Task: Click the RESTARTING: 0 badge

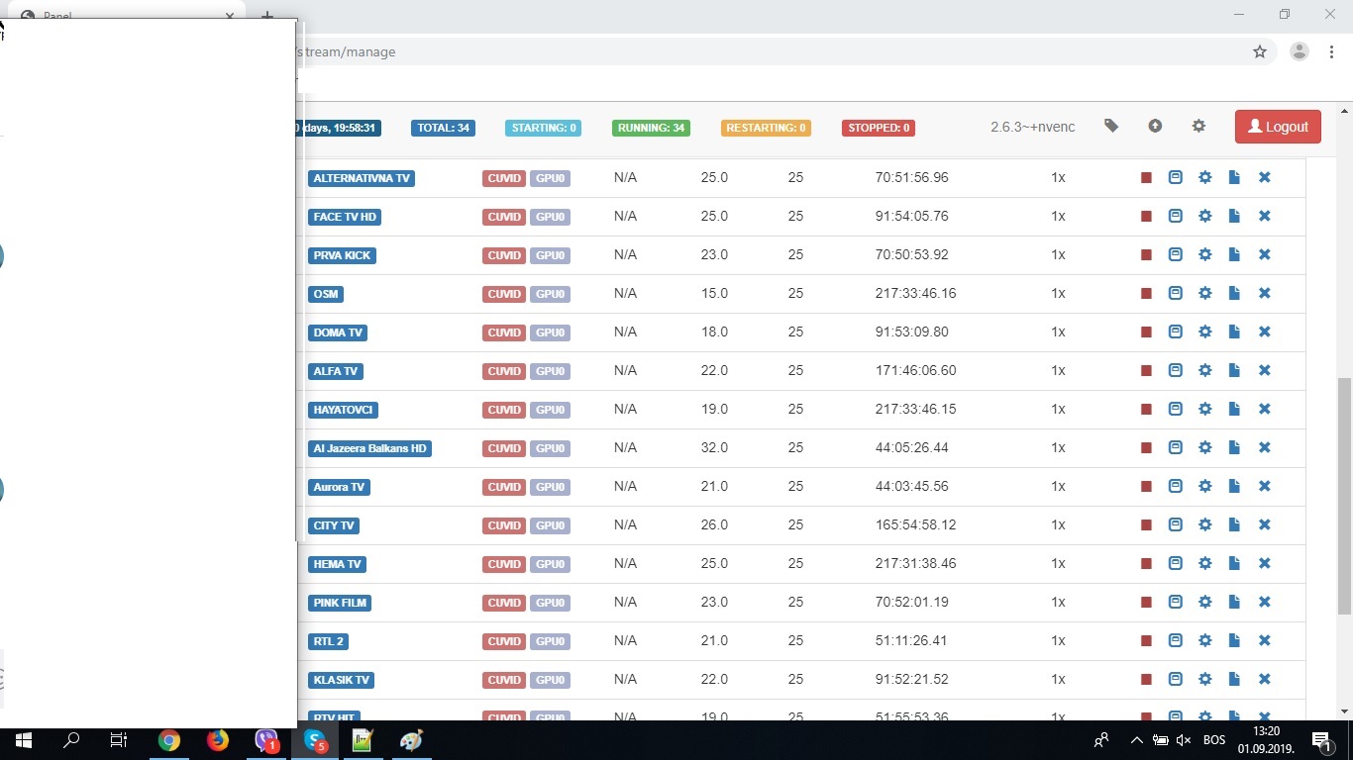Action: pyautogui.click(x=766, y=128)
